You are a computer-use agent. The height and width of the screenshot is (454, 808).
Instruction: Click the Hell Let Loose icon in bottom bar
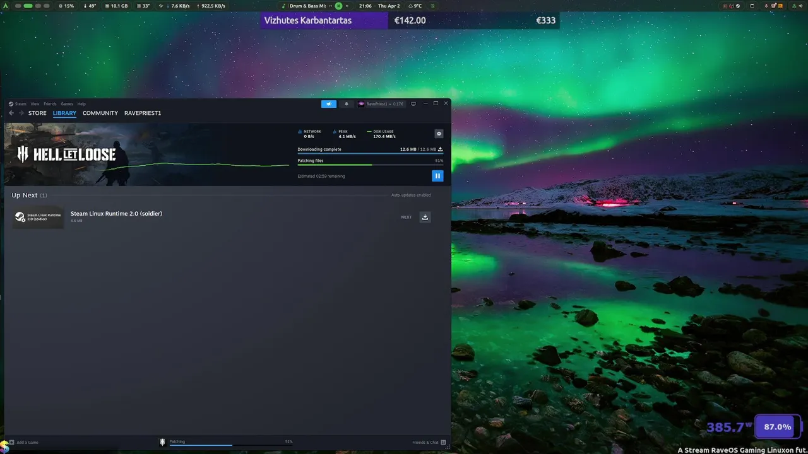(163, 442)
